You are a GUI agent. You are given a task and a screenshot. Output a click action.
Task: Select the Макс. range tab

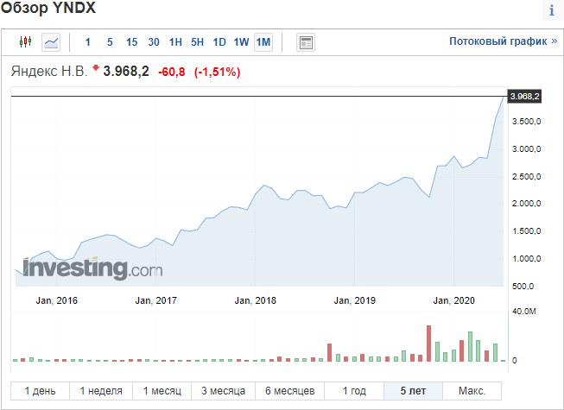[x=472, y=391]
